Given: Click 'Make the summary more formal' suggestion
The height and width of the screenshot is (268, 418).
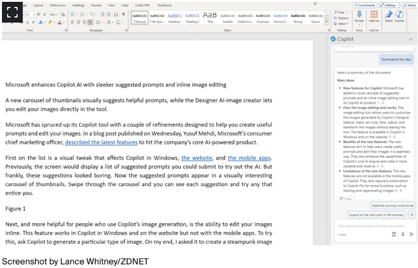Looking at the screenshot, I should pos(393,206).
